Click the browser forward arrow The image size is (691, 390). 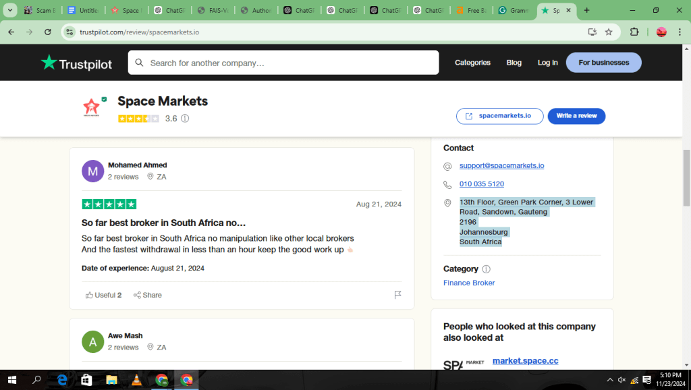coord(30,32)
